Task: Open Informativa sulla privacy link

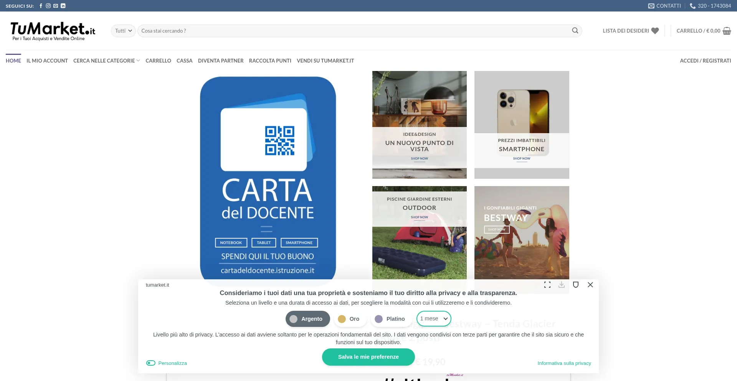Action: pos(564,363)
